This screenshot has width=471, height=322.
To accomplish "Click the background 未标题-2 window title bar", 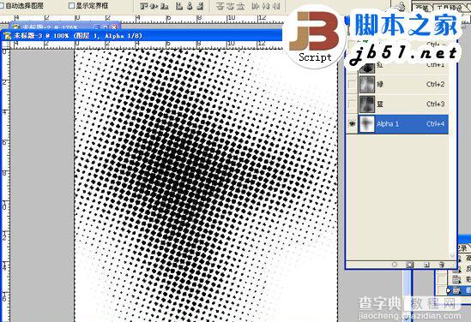I will pyautogui.click(x=65, y=26).
